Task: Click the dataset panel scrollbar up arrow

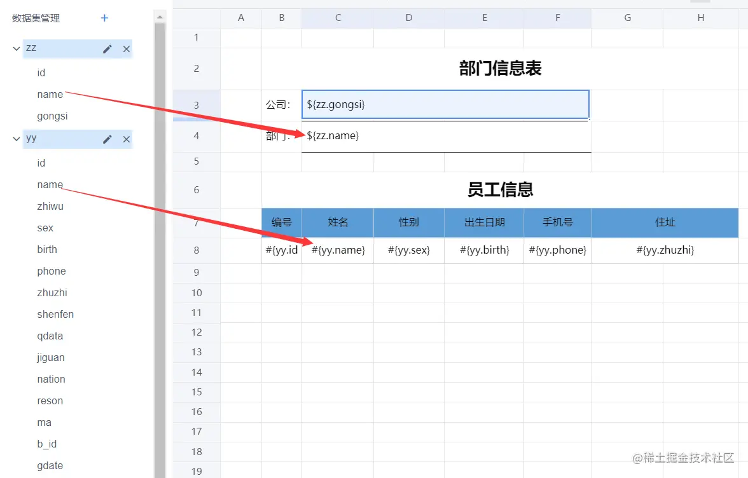Action: (160, 17)
